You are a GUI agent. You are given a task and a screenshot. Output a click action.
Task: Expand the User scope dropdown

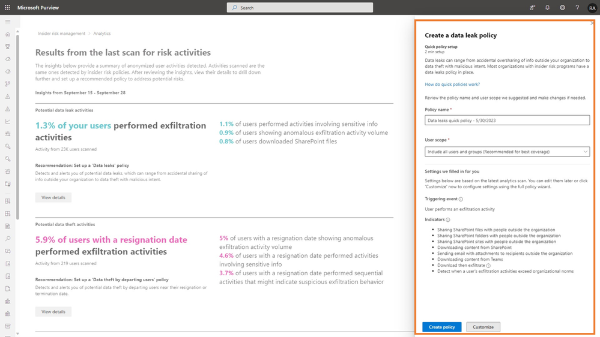pyautogui.click(x=507, y=152)
